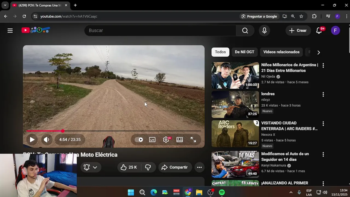Click the install app icon in address bar
The image size is (350, 197).
click(285, 16)
